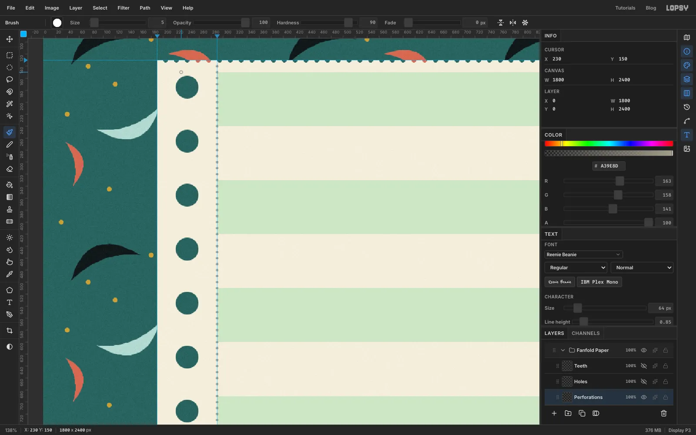Image resolution: width=696 pixels, height=435 pixels.
Task: Select the Eyedropper tool
Action: point(10,274)
